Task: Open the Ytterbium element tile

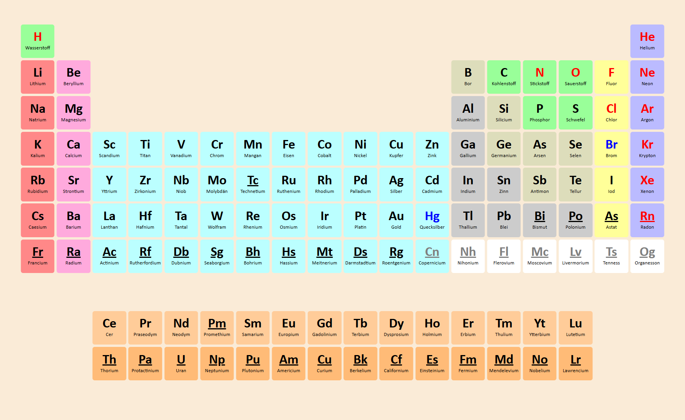Action: point(540,328)
